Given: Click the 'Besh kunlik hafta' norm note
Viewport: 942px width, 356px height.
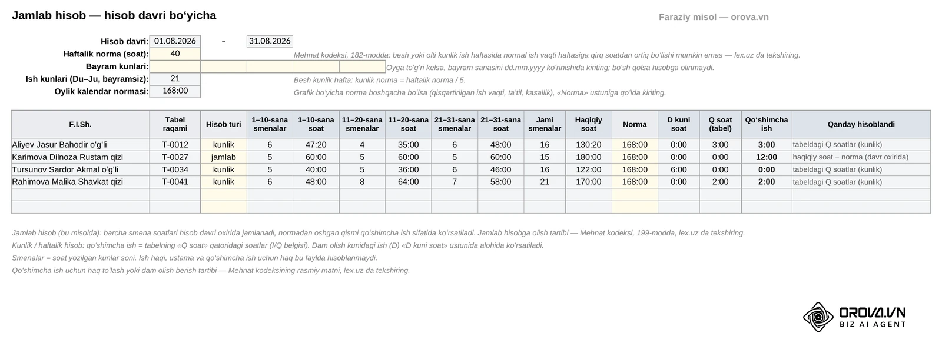Looking at the screenshot, I should (x=380, y=80).
